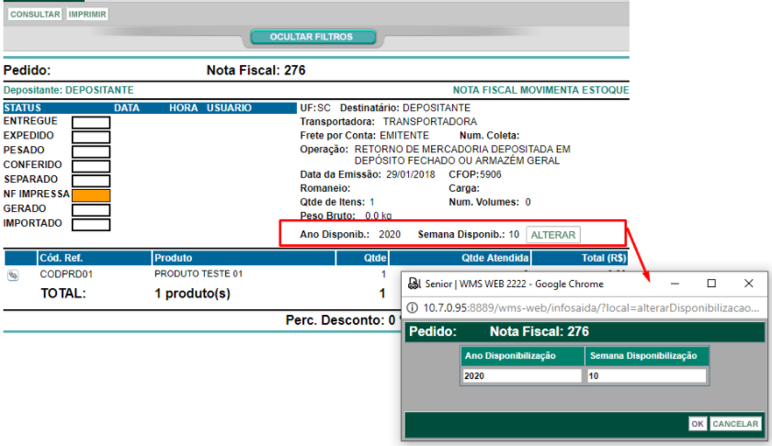
Task: Click CANCELAR in the popup window
Action: click(x=735, y=424)
